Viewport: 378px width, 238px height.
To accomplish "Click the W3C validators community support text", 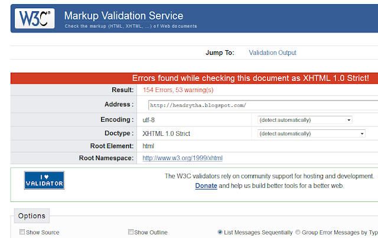I will [x=269, y=176].
